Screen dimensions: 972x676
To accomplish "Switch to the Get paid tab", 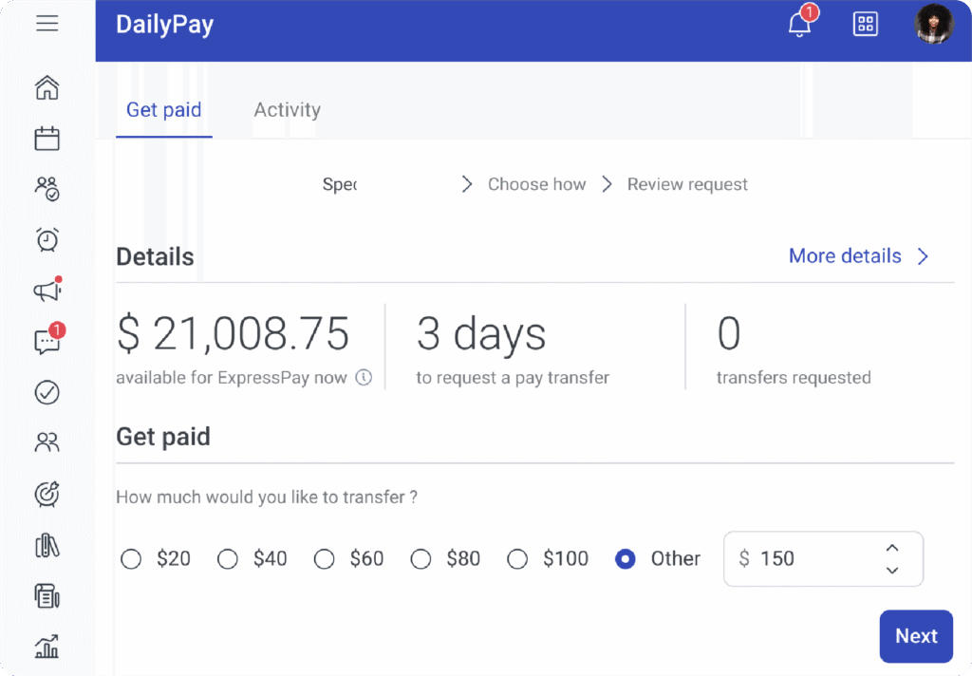I will [x=163, y=110].
